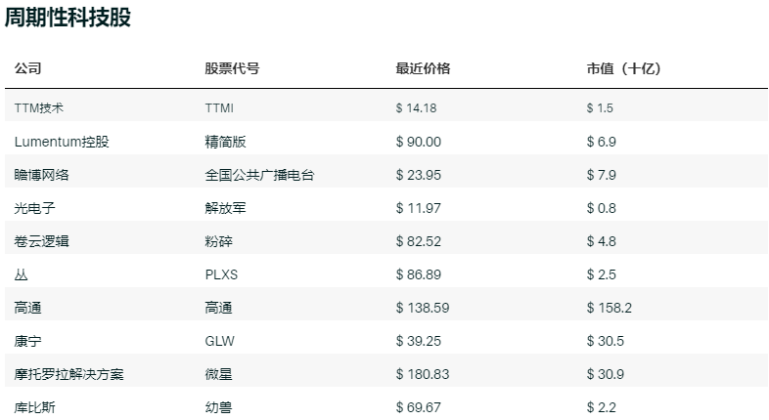Click the price $ 69.67
This screenshot has width=769, height=420.
pos(419,407)
